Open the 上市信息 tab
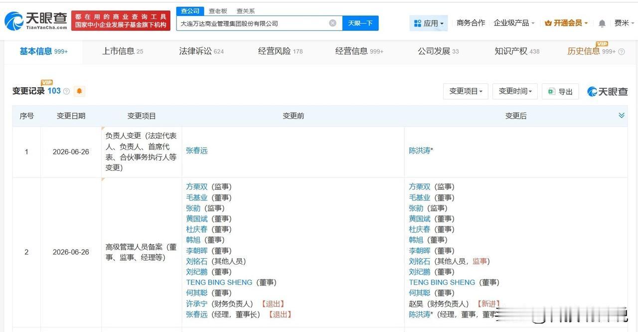The image size is (638, 332). tap(123, 51)
